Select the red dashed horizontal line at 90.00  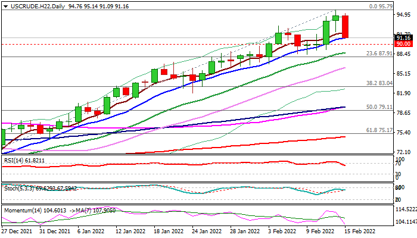[x=179, y=44]
